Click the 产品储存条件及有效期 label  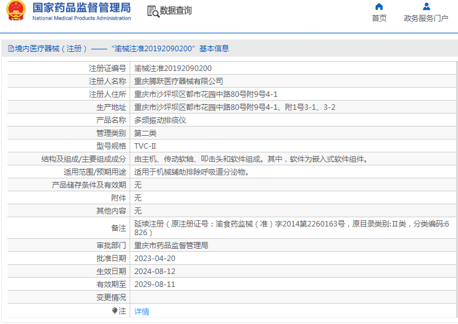pos(89,185)
